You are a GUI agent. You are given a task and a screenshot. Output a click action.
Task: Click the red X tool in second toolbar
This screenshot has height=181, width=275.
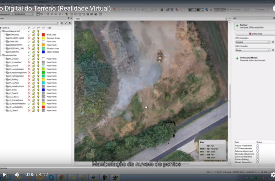[x=48, y=14]
